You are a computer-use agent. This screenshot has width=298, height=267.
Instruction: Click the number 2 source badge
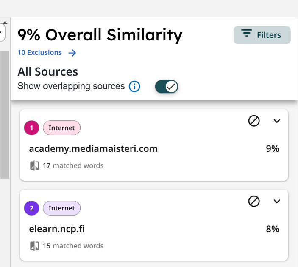[x=31, y=208]
